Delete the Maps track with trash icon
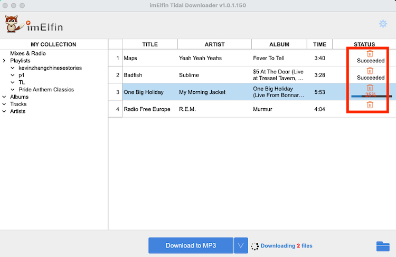This screenshot has height=257, width=396. click(370, 53)
